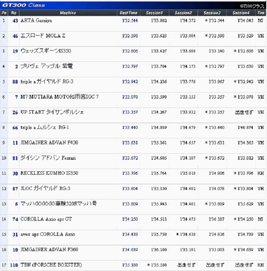Click car number 10
267x271 pixels.
[15, 250]
